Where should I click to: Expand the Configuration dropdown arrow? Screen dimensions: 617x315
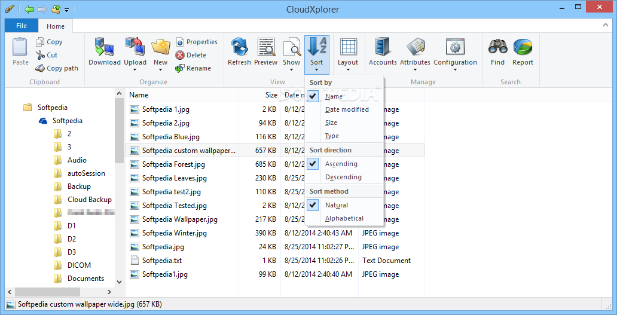[x=455, y=70]
